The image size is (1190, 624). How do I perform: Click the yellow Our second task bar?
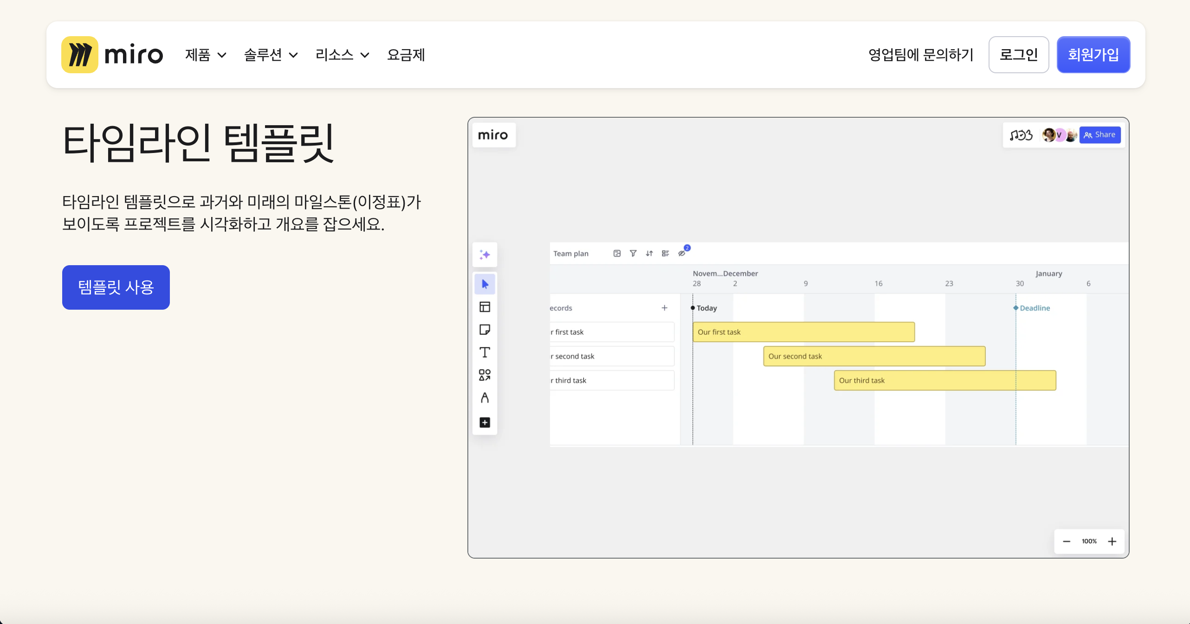(874, 356)
